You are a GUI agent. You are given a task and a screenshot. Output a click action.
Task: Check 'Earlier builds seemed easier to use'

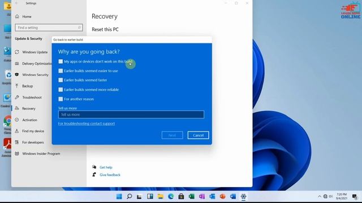[x=61, y=71]
